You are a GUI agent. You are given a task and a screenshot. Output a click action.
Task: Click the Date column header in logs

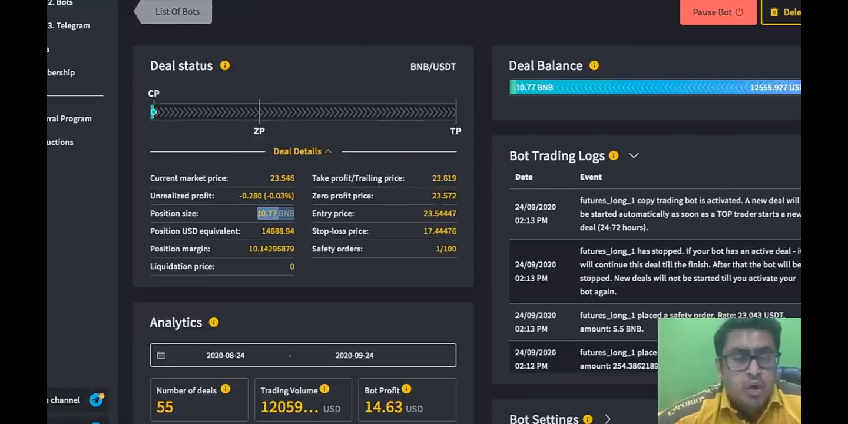point(524,177)
